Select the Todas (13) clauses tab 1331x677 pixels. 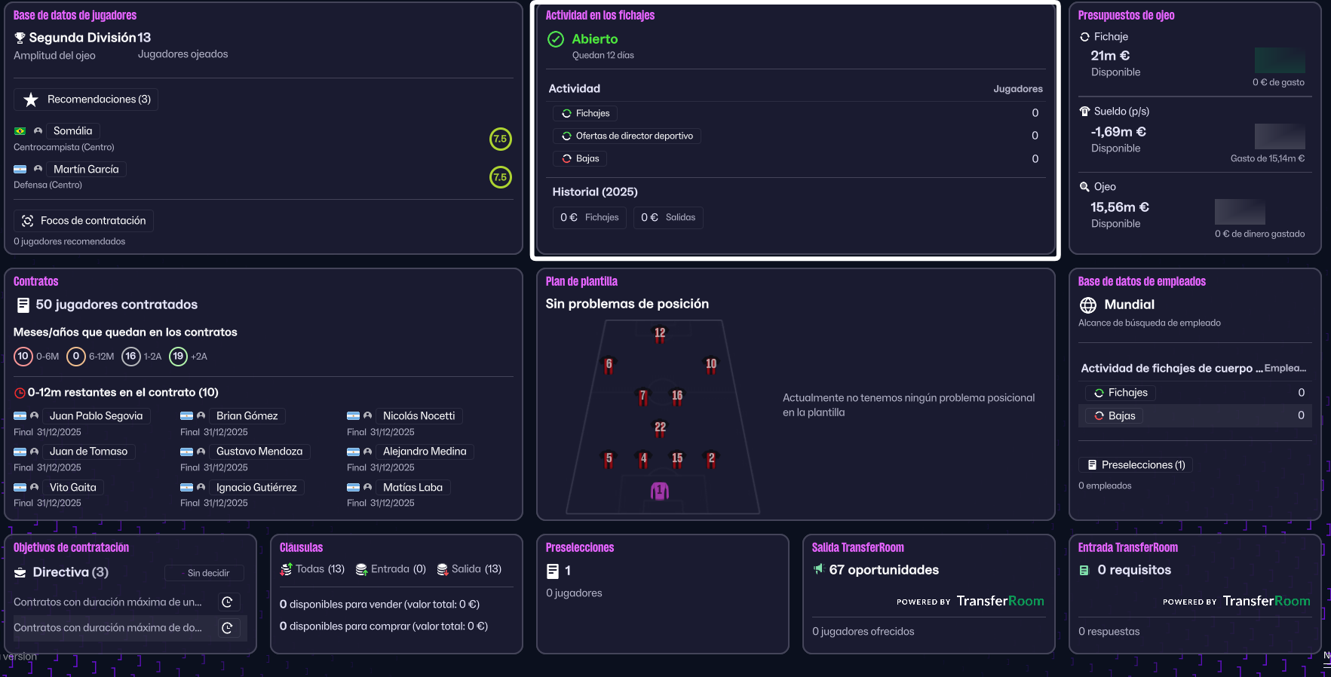coord(312,569)
